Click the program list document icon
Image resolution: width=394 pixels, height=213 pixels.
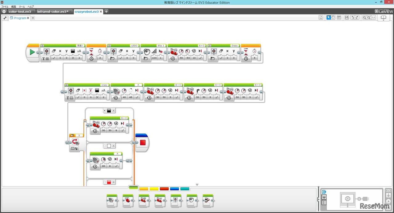click(321, 18)
